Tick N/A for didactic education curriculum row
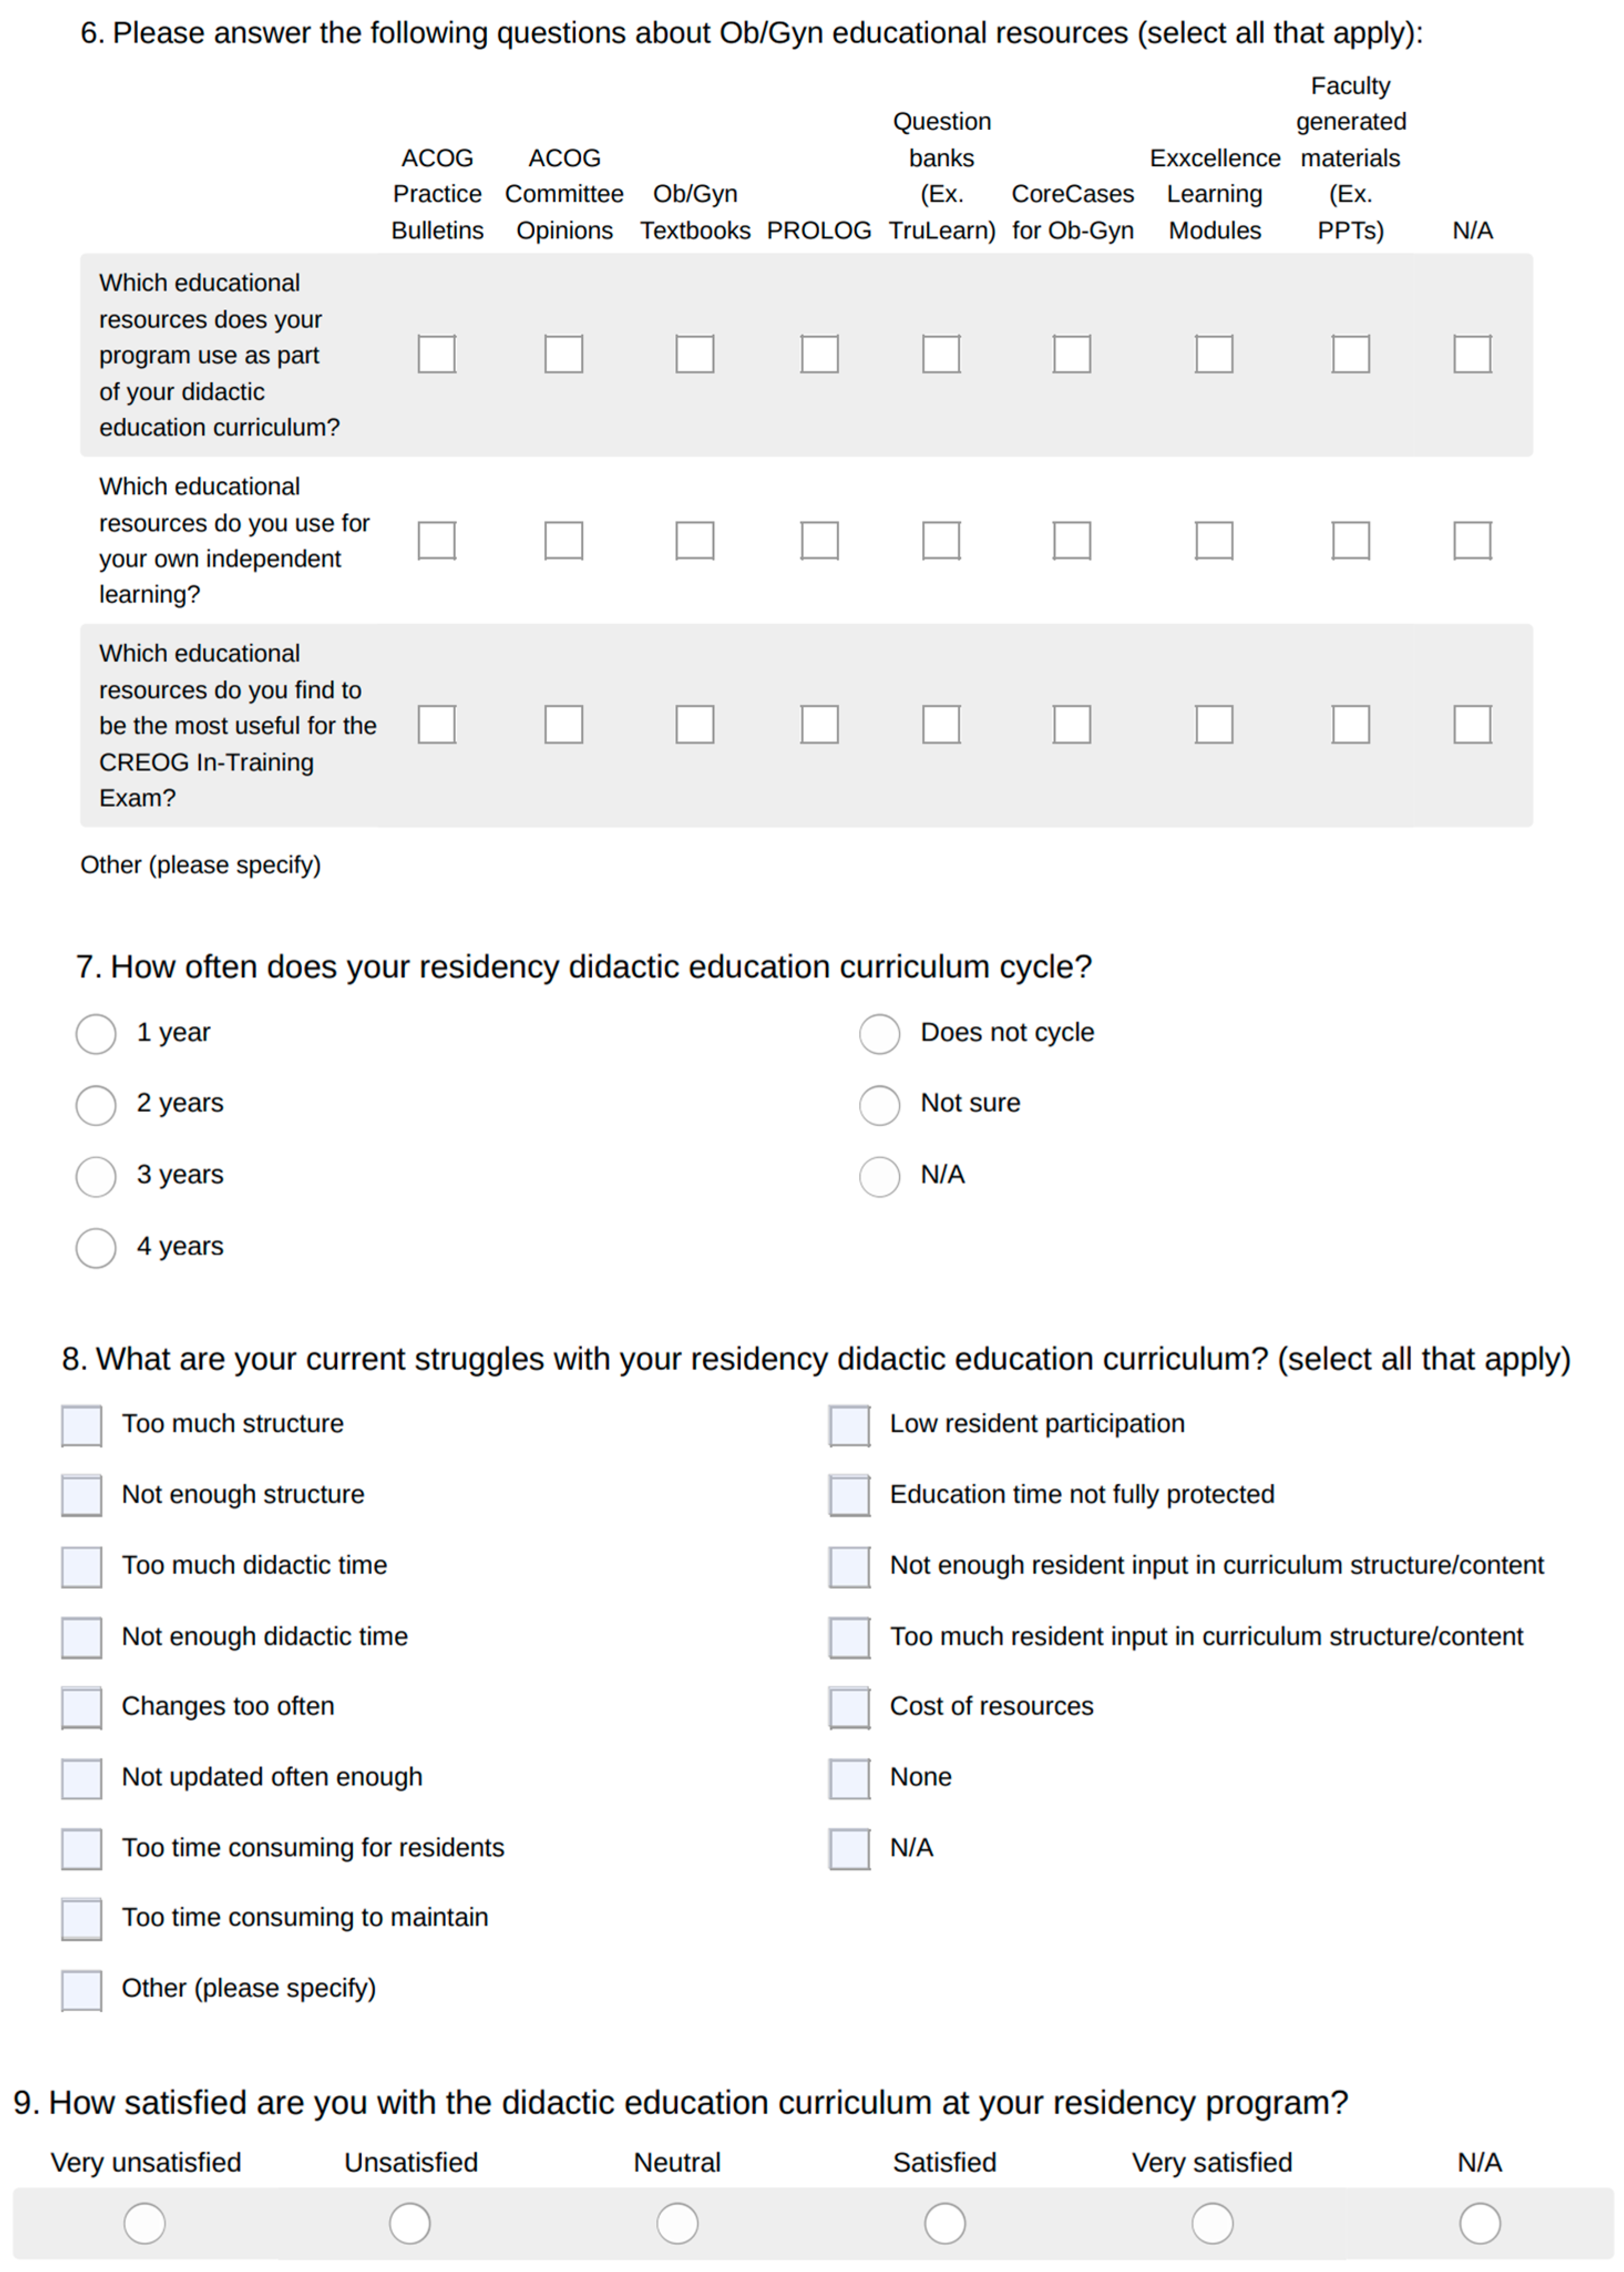1624x2272 pixels. (x=1472, y=354)
